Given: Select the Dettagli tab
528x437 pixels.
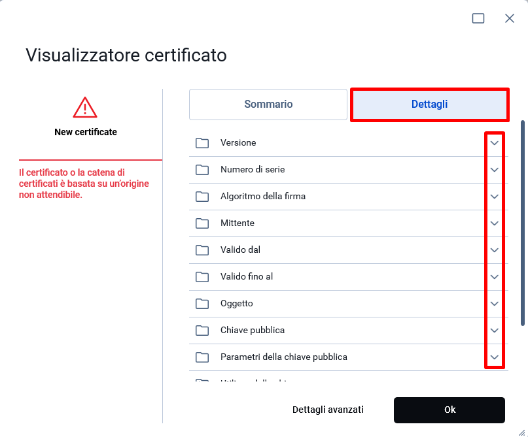Looking at the screenshot, I should (x=429, y=105).
